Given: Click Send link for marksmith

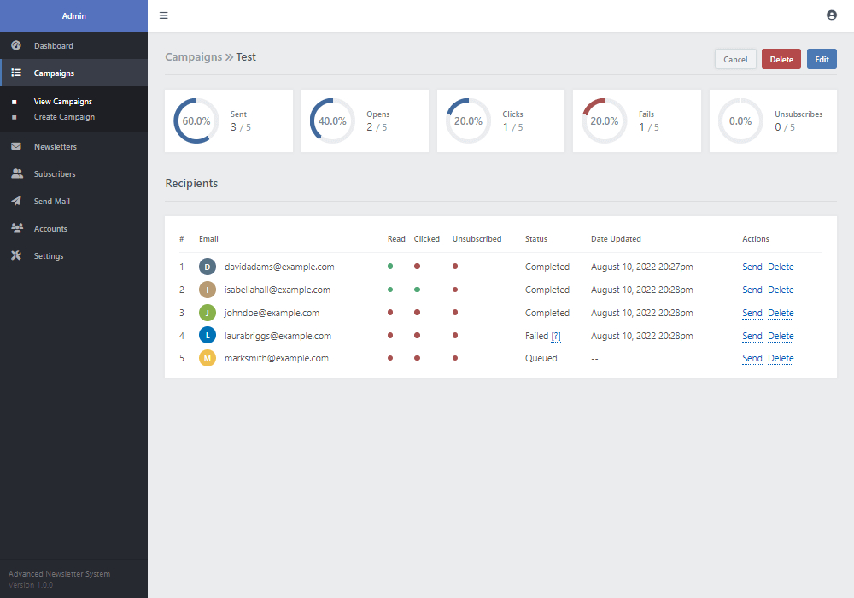Looking at the screenshot, I should (x=752, y=358).
